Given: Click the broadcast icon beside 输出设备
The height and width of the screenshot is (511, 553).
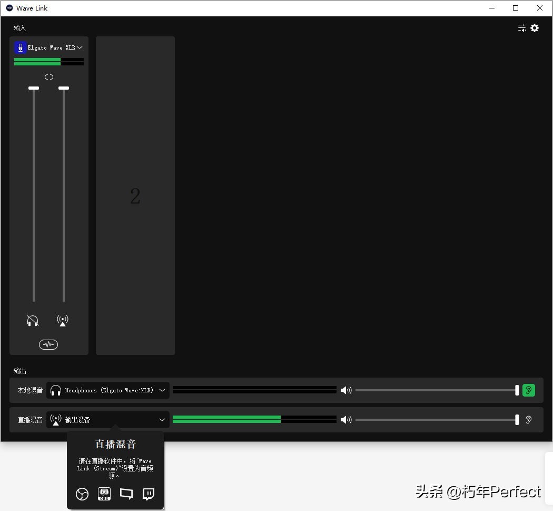Looking at the screenshot, I should (56, 420).
